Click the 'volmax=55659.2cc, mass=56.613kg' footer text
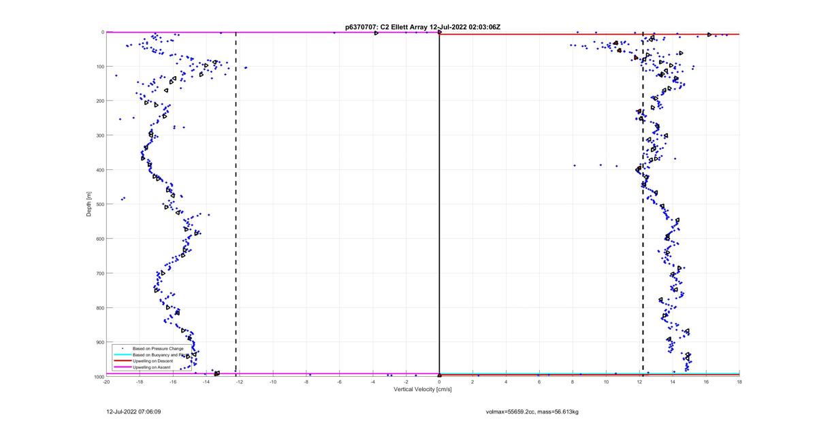This screenshot has width=817, height=423. [x=532, y=411]
